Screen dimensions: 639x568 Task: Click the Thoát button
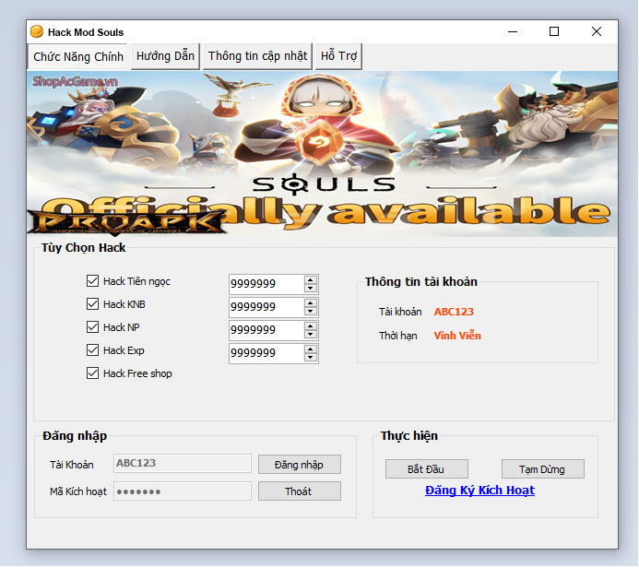pos(299,491)
